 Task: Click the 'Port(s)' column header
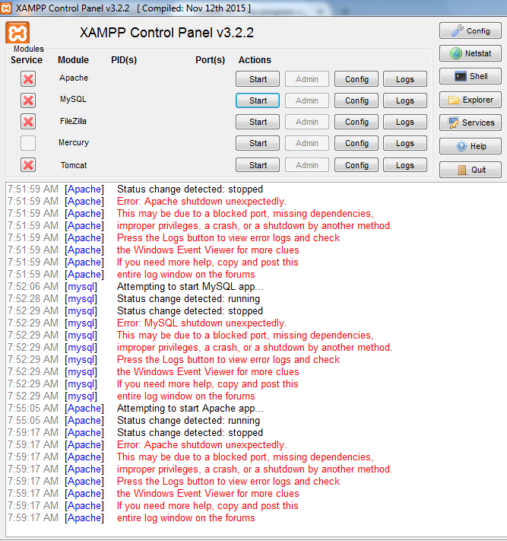tap(211, 60)
